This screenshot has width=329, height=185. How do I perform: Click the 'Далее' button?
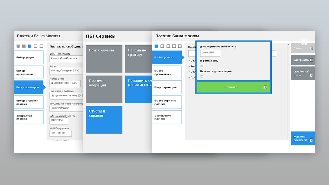(303, 48)
